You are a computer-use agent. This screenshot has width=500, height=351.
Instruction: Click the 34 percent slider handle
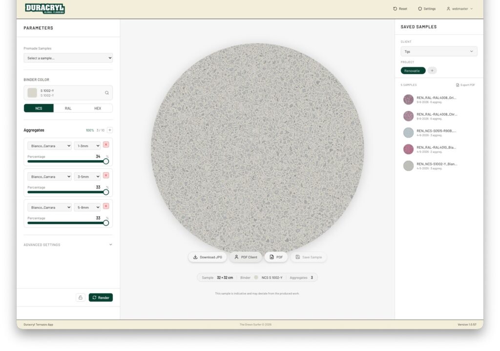tap(106, 161)
